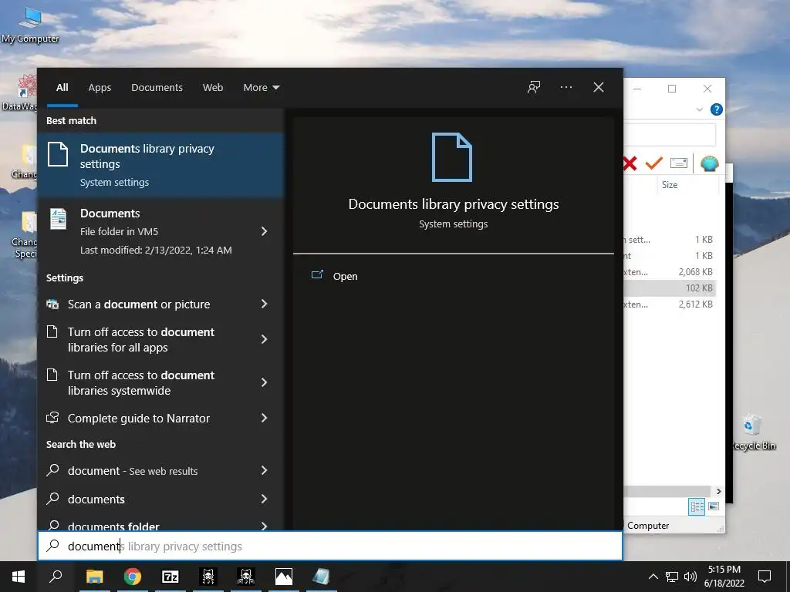The image size is (790, 592).
Task: Expand the Documents folder result arrow
Action: [x=264, y=231]
